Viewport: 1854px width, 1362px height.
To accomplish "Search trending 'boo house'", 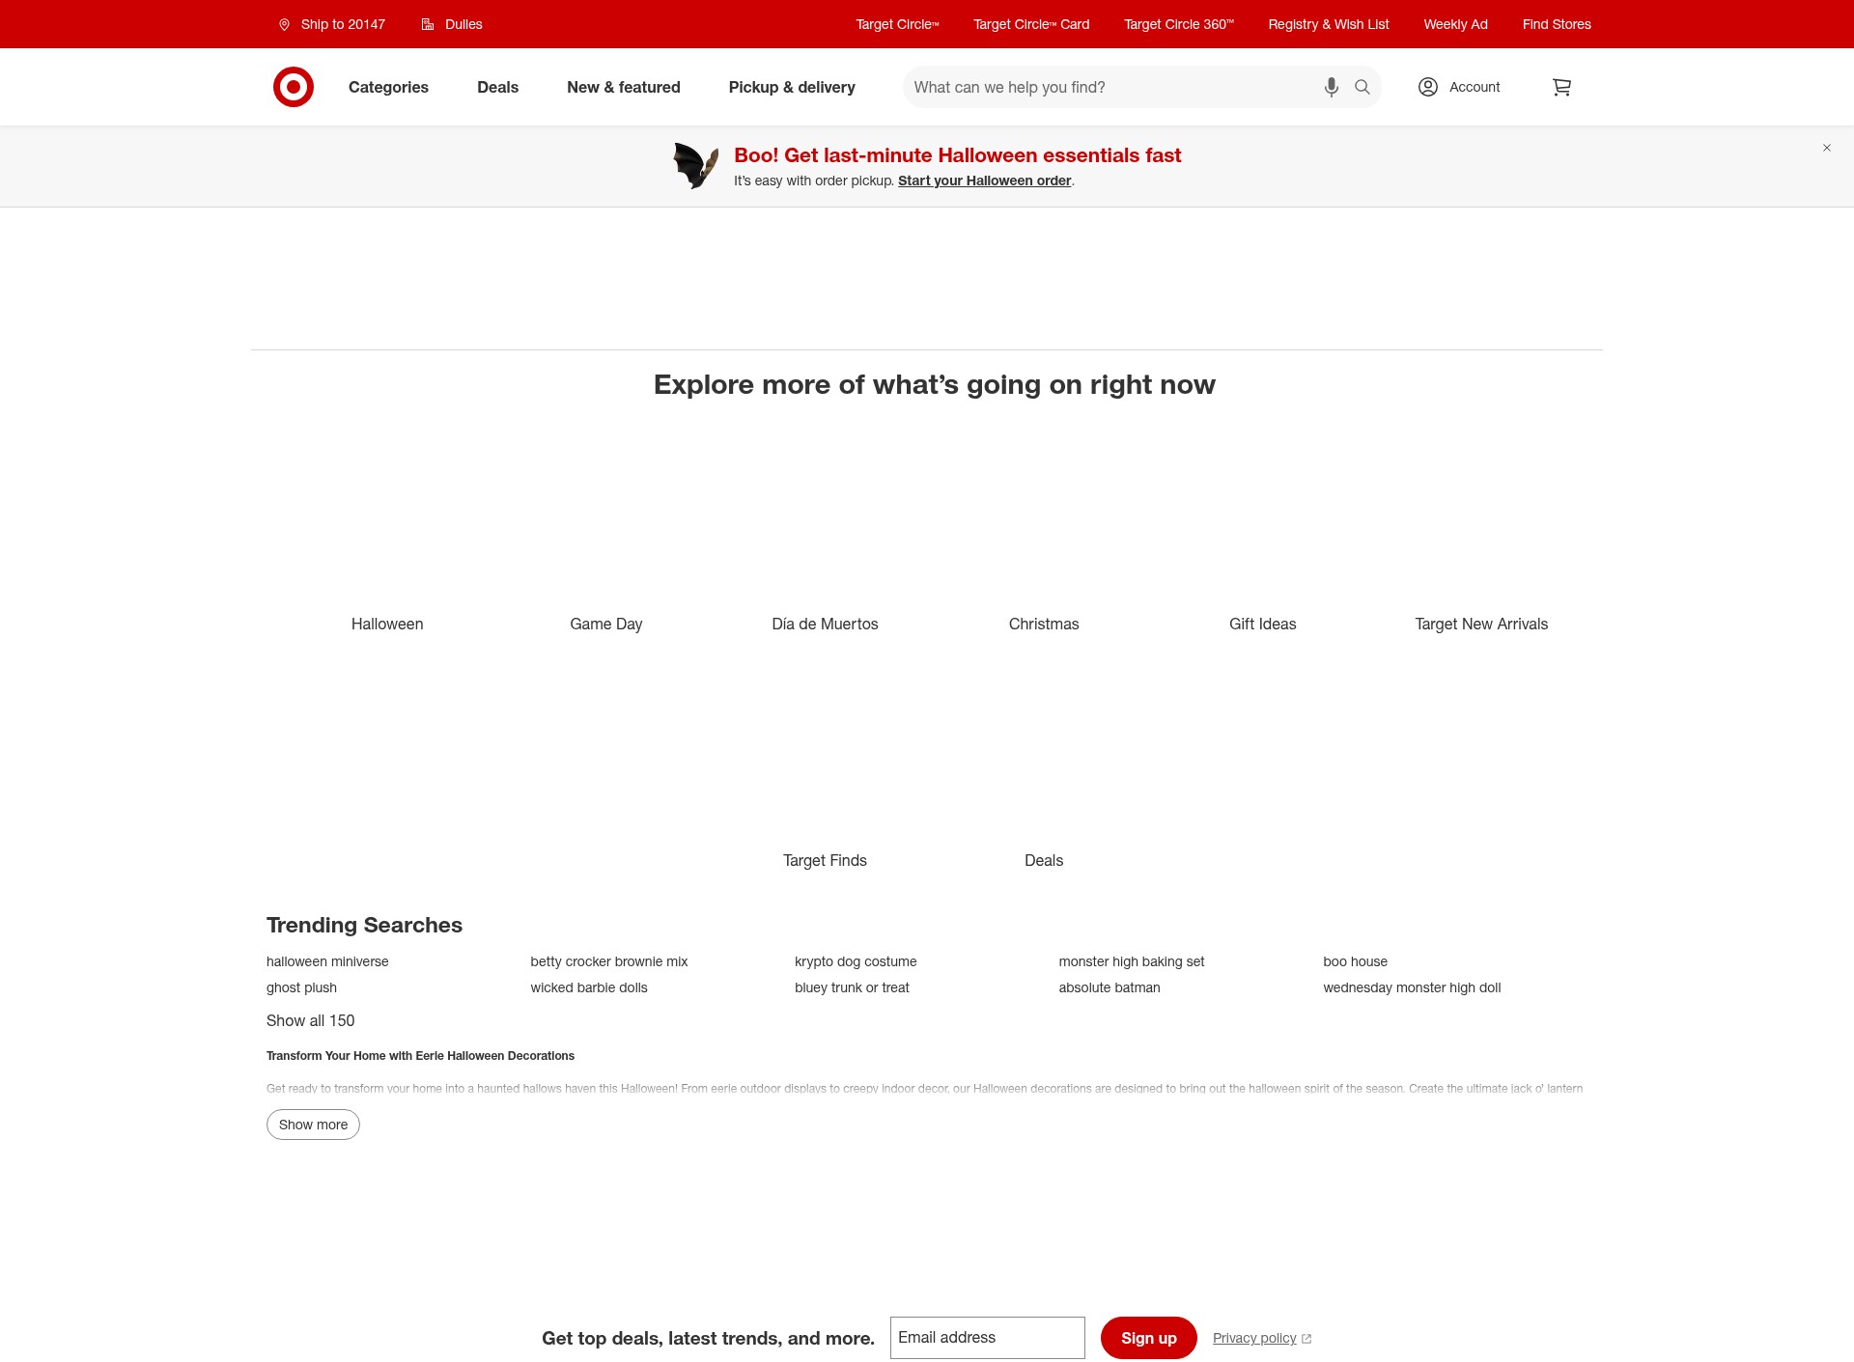I will point(1355,961).
